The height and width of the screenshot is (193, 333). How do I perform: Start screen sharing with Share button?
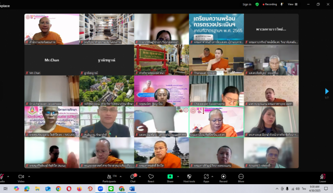coord(170,178)
